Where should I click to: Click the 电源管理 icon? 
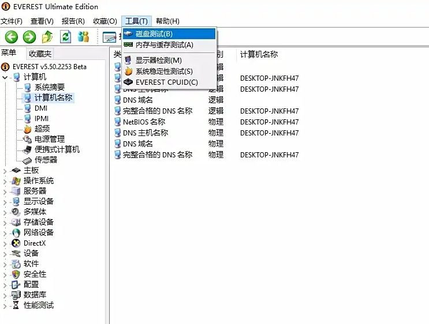click(x=27, y=140)
